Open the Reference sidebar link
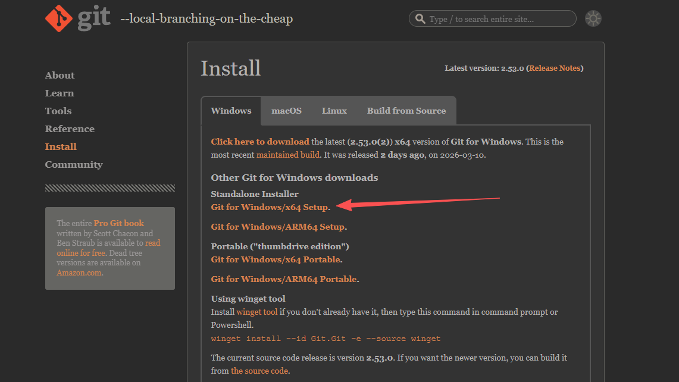679x382 pixels. 70,129
